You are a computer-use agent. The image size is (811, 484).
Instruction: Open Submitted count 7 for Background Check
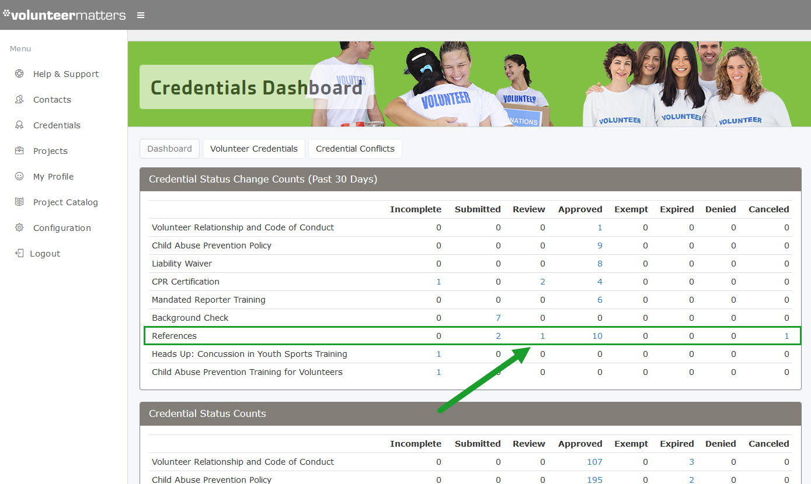(x=498, y=318)
